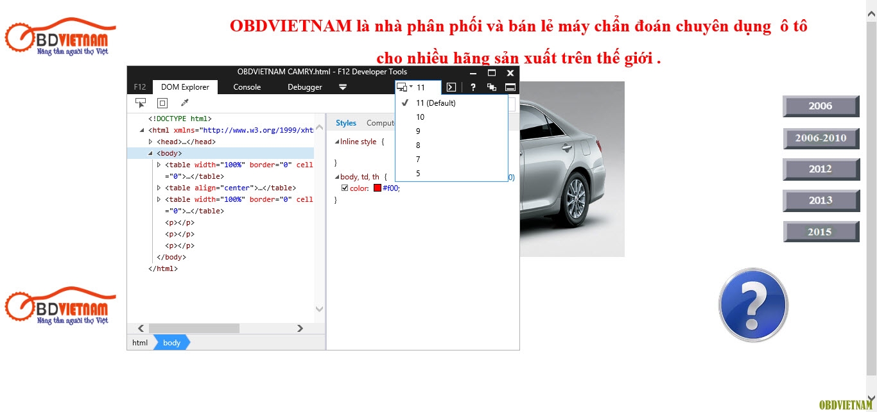Viewport: 877px width, 412px height.
Task: Click the blue question mark help image
Action: (753, 305)
